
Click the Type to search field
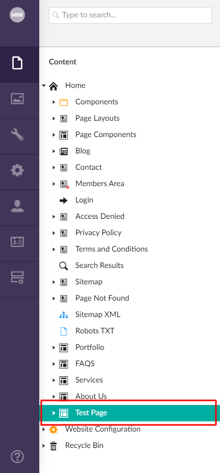[130, 15]
